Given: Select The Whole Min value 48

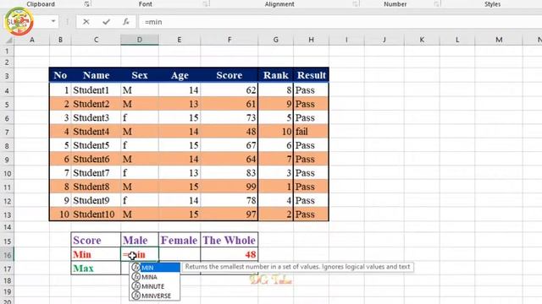Looking at the screenshot, I should click(230, 254).
